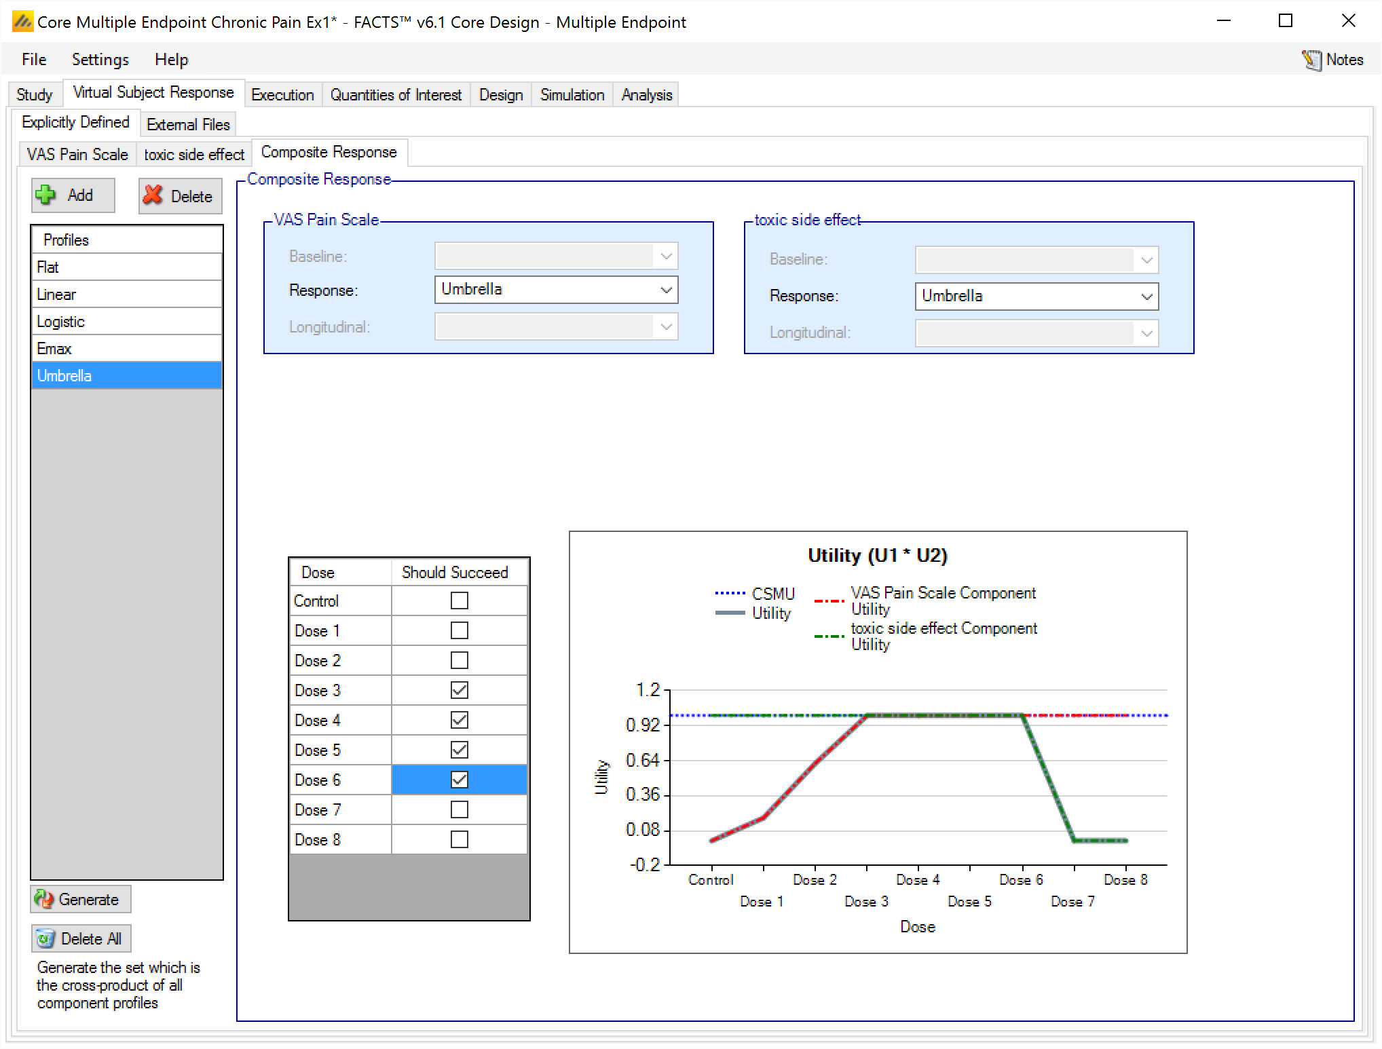1382x1049 pixels.
Task: Click the blue dotted CSMU legend marker
Action: coord(730,594)
